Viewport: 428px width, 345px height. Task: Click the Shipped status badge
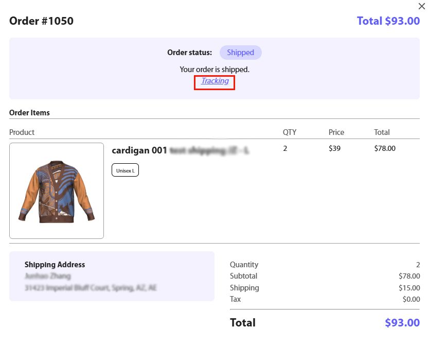tap(240, 53)
